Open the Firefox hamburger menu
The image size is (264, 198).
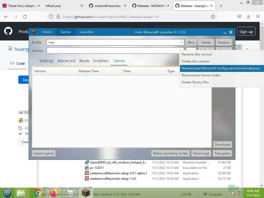(258, 16)
